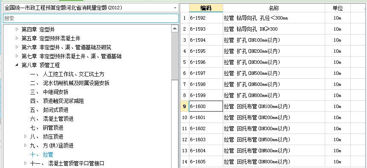This screenshot has width=367, height=168.
Task: Expand 八、挤压顶进 subsection
Action: click(26, 137)
